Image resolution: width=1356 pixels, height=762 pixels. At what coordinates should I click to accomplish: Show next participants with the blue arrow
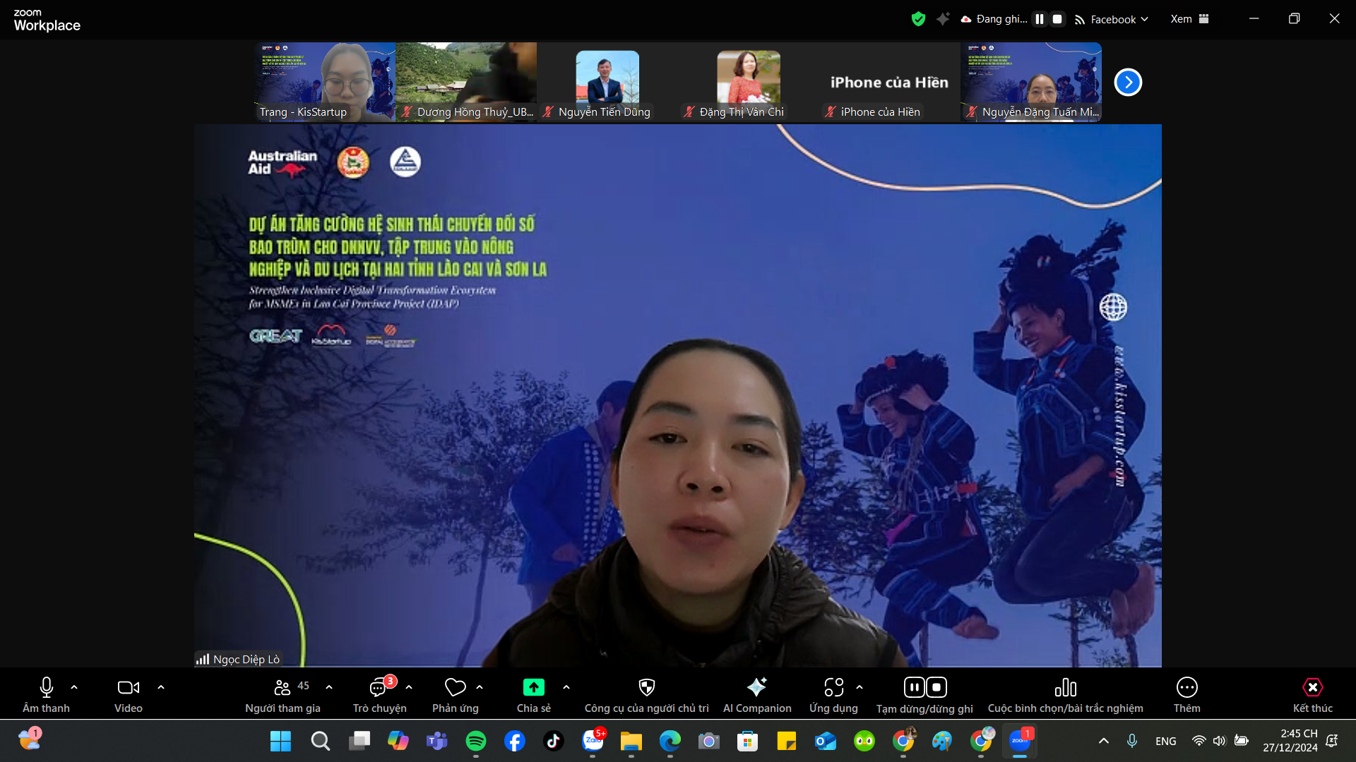point(1128,83)
